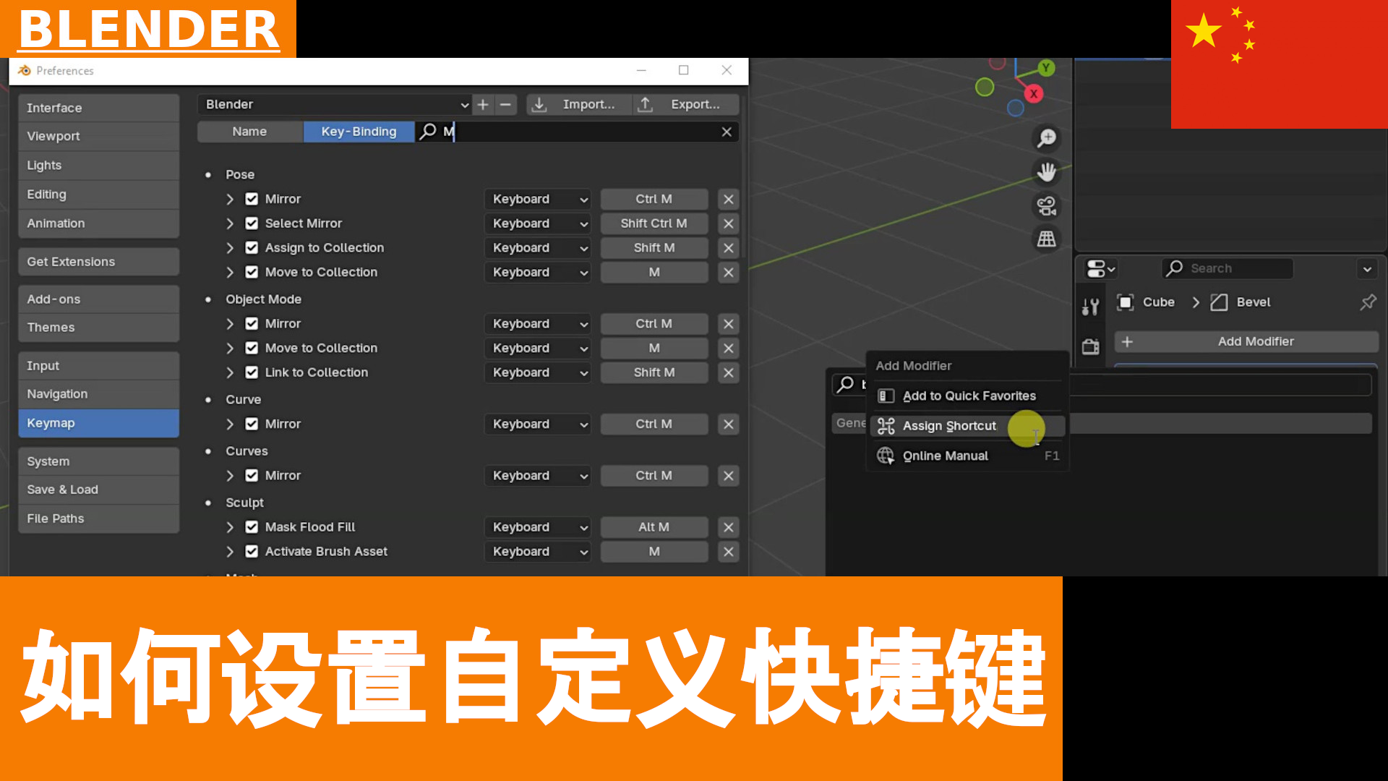Choose Assign Shortcut from context menu
1388x781 pixels.
pyautogui.click(x=967, y=426)
